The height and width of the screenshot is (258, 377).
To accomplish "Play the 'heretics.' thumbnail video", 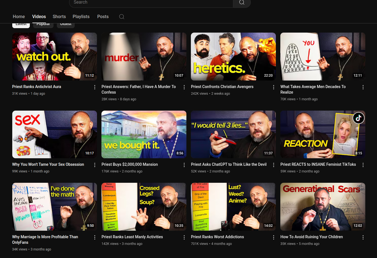I will pyautogui.click(x=233, y=57).
